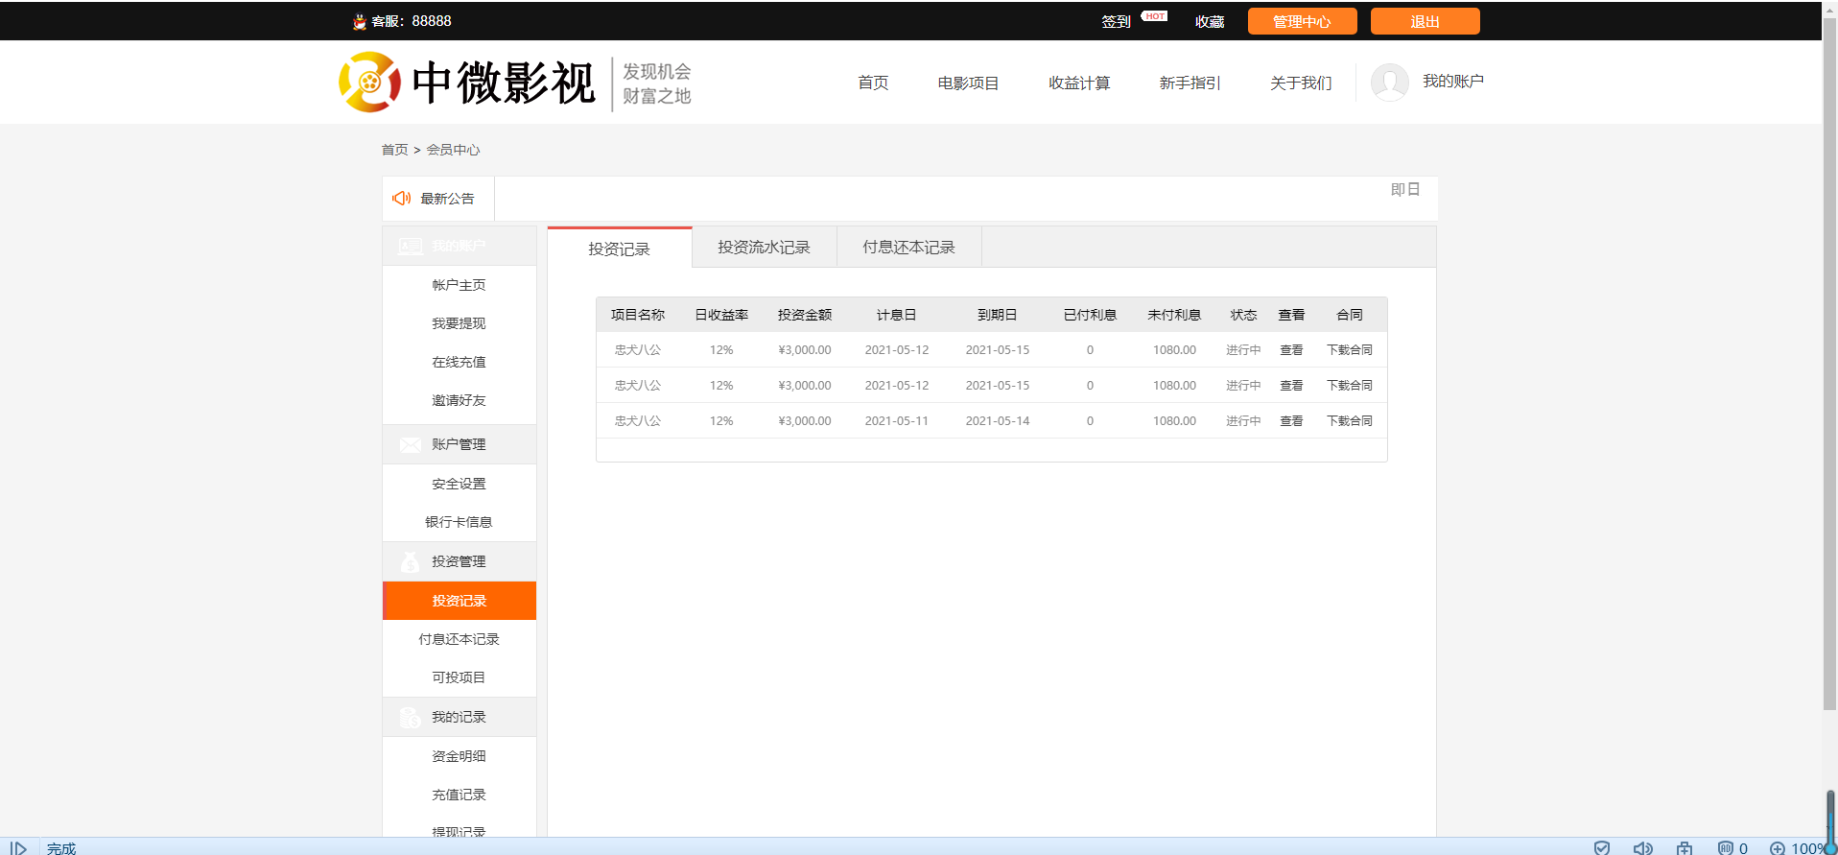
Task: Open 银行卡信息 in the sidebar
Action: [x=459, y=522]
